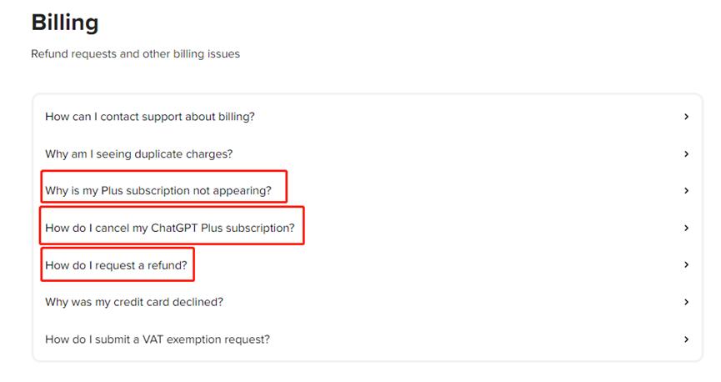721x382 pixels.
Task: Open 'How can I contact support about billing?'
Action: pyautogui.click(x=150, y=117)
